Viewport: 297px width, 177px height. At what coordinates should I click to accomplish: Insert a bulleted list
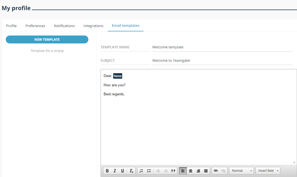pyautogui.click(x=149, y=171)
